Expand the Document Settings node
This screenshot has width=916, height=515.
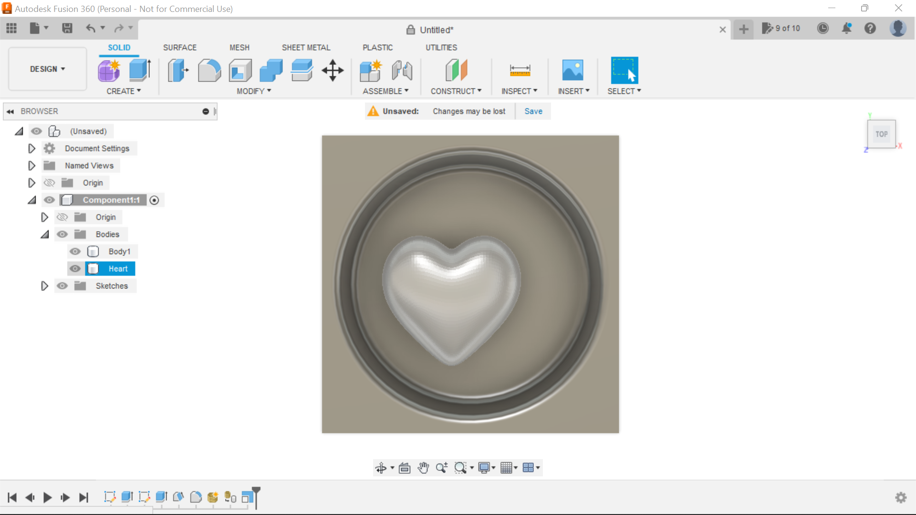31,148
